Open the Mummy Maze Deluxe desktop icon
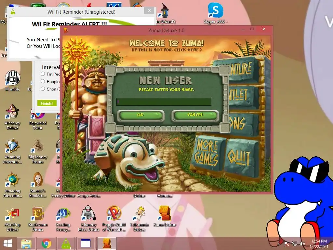This screenshot has height=250, width=333. 88,218
